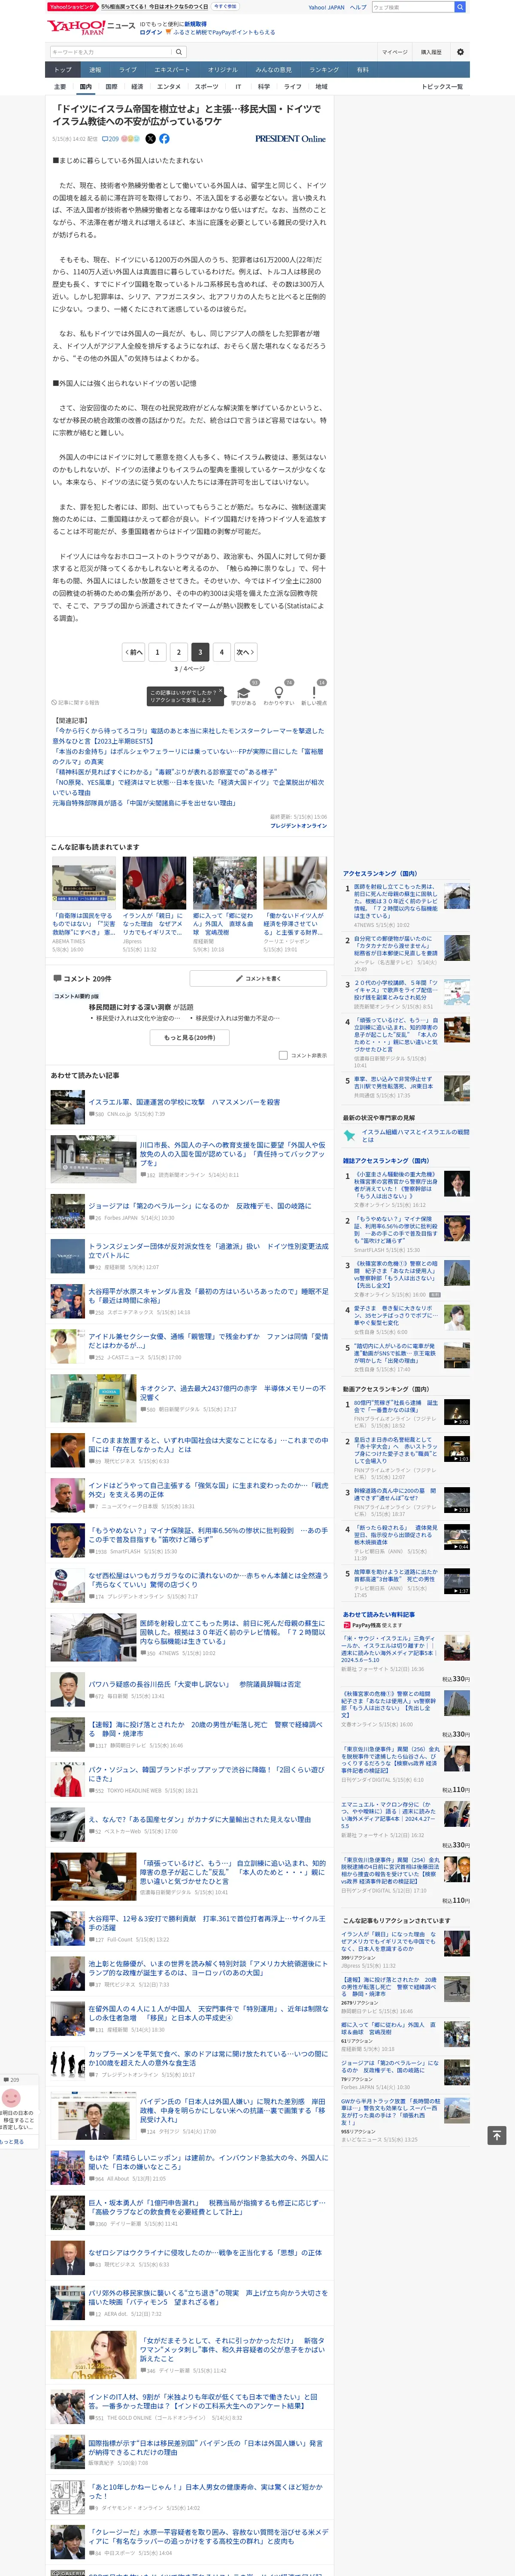The width and height of the screenshot is (515, 2576).
Task: Open the ライブ tab in the dark navigation bar
Action: [128, 70]
